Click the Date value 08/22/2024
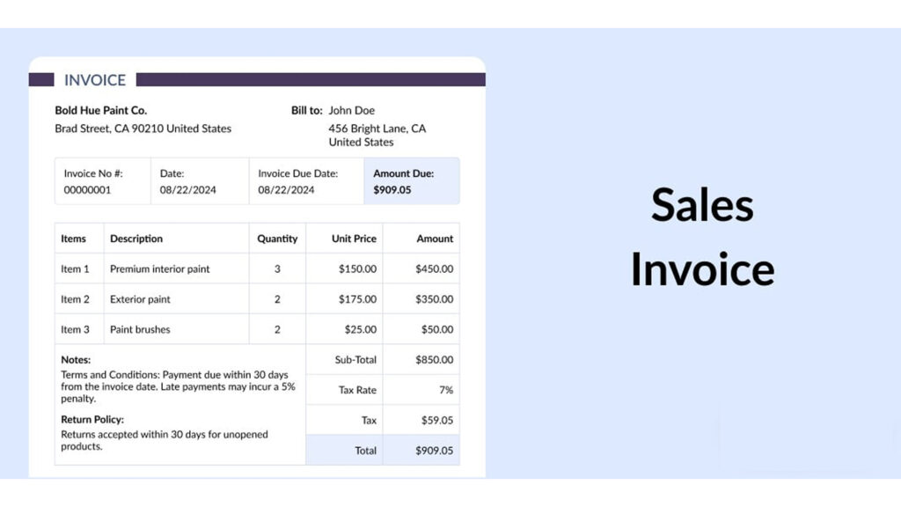The width and height of the screenshot is (901, 507). coord(188,190)
